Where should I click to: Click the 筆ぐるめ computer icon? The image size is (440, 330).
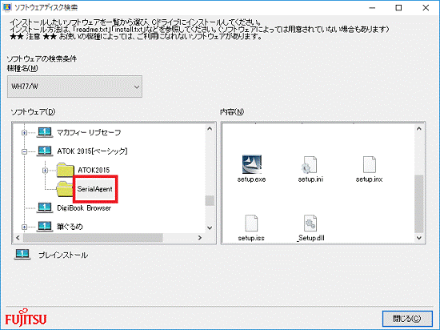(x=45, y=226)
